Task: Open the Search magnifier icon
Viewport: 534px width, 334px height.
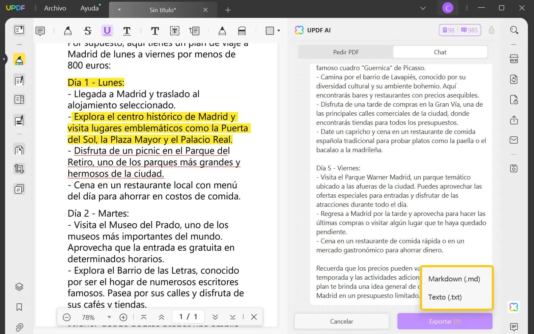Action: point(514,30)
